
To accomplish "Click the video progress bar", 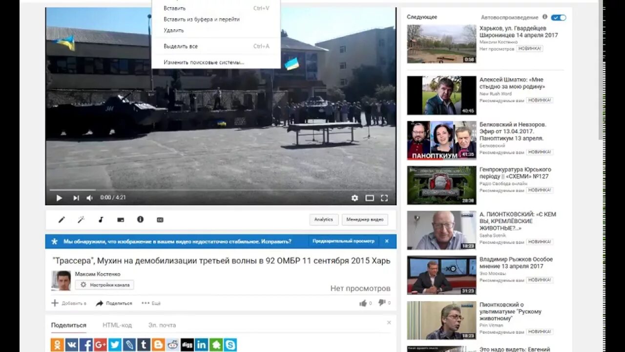I will coord(221,190).
